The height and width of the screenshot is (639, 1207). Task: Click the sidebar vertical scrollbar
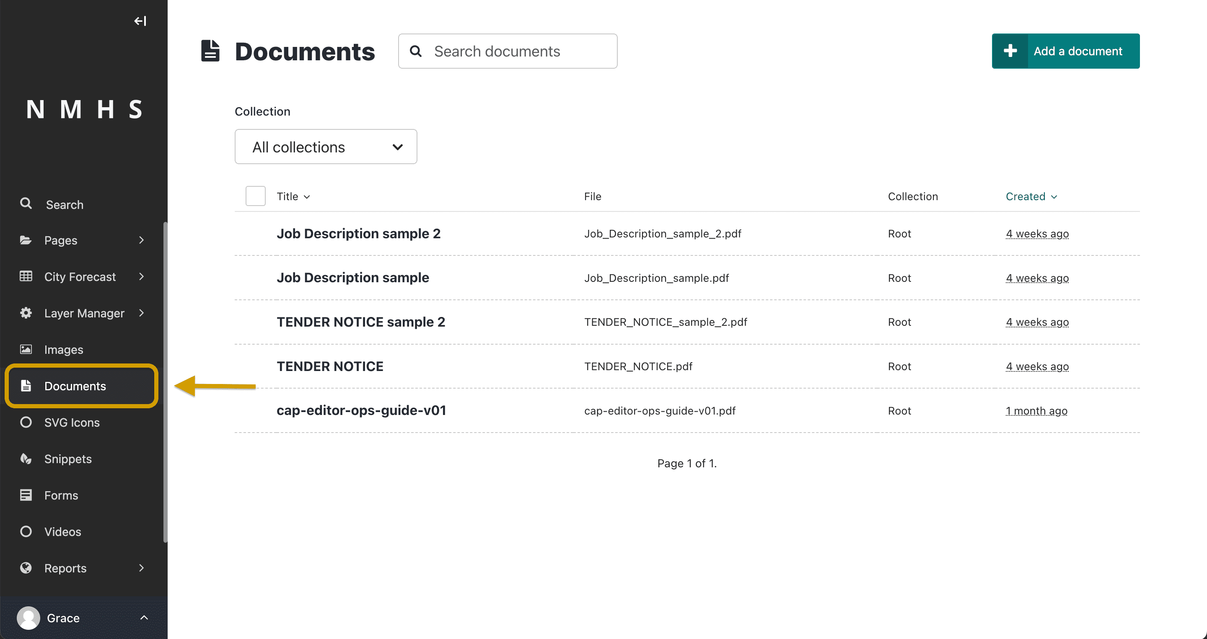point(165,381)
